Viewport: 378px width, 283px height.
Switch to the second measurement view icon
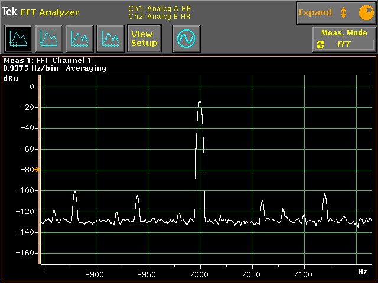(48, 39)
